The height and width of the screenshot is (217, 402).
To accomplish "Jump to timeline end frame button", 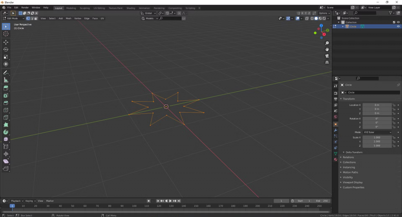I will pyautogui.click(x=179, y=201).
